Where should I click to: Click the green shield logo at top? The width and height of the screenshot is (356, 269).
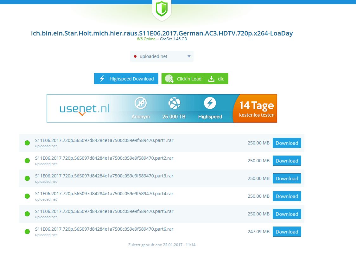pyautogui.click(x=162, y=9)
